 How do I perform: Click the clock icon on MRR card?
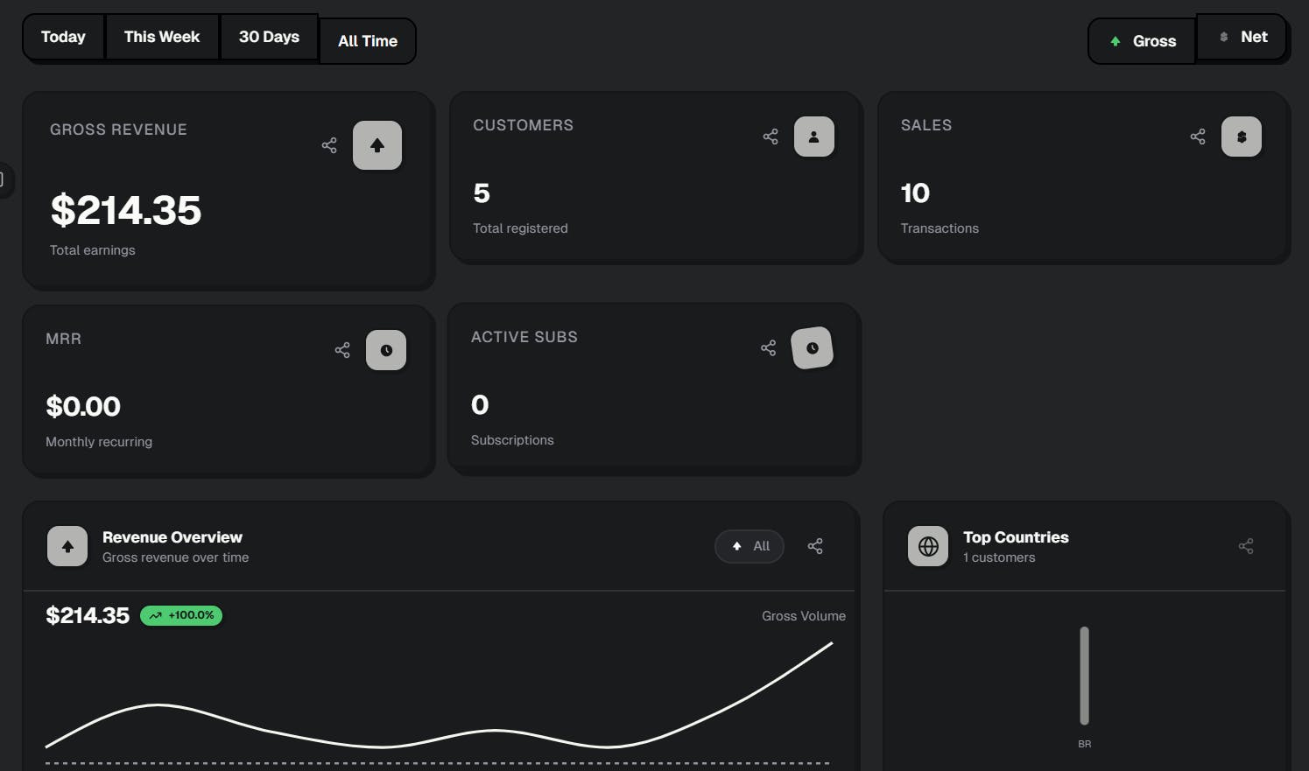(x=386, y=350)
